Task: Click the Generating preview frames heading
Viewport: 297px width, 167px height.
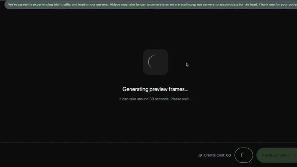Action: (x=155, y=89)
